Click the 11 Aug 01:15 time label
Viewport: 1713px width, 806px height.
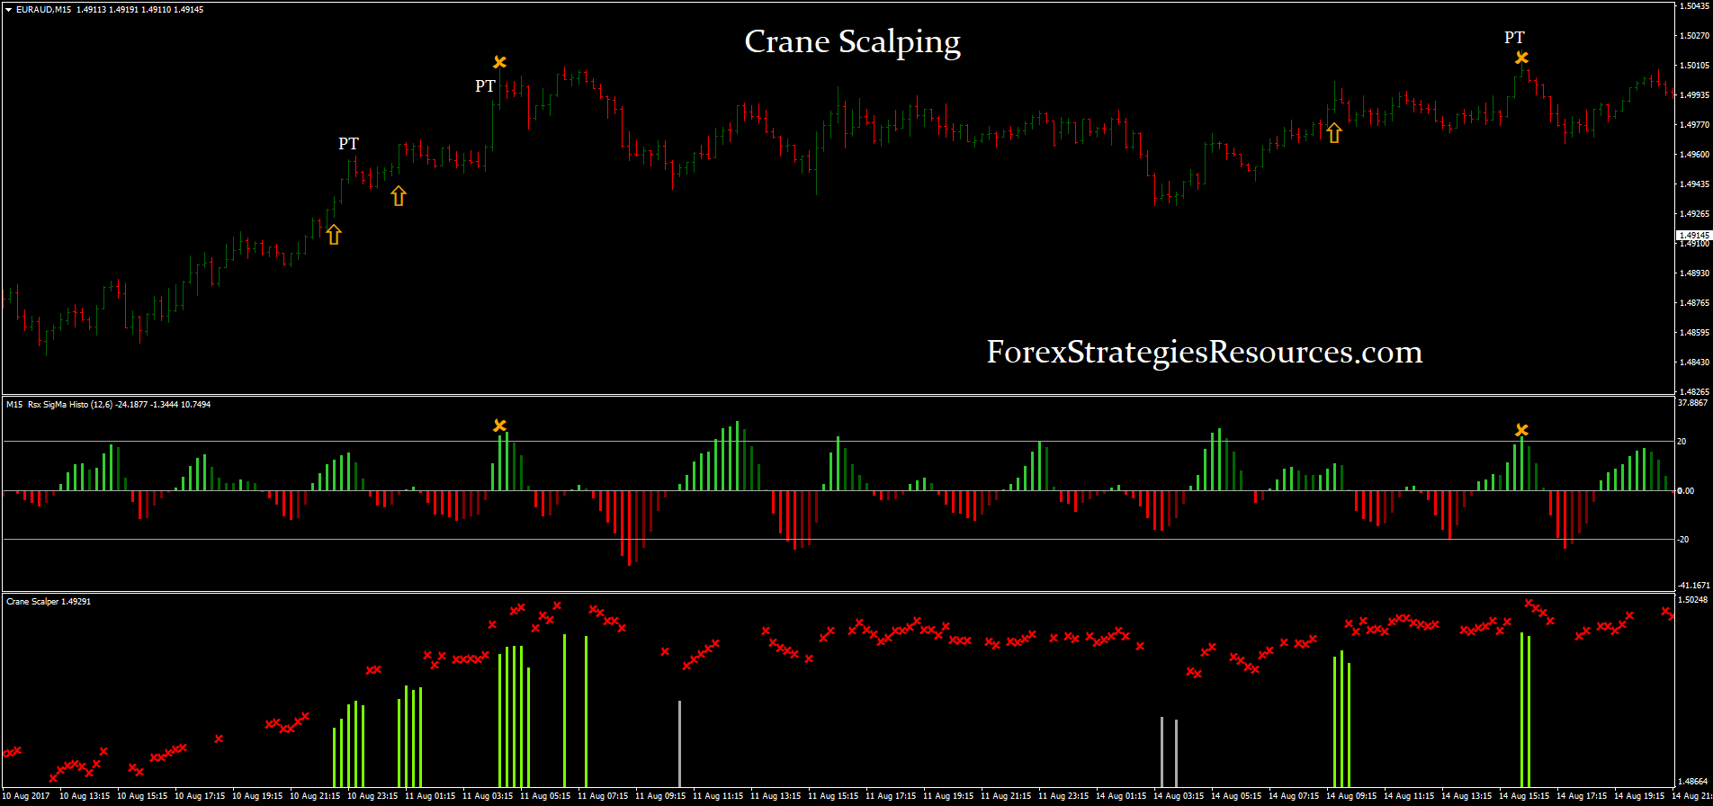click(431, 796)
